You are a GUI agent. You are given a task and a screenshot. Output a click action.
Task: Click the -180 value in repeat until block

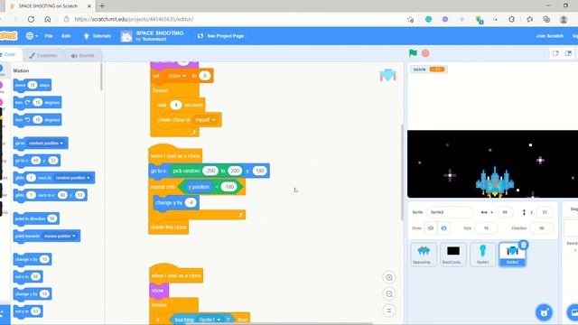coord(228,187)
